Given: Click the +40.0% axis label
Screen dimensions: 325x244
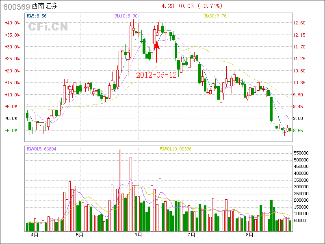Looking at the screenshot, I should point(13,23).
